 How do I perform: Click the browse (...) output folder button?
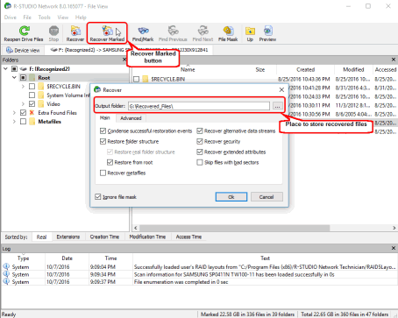coord(277,106)
